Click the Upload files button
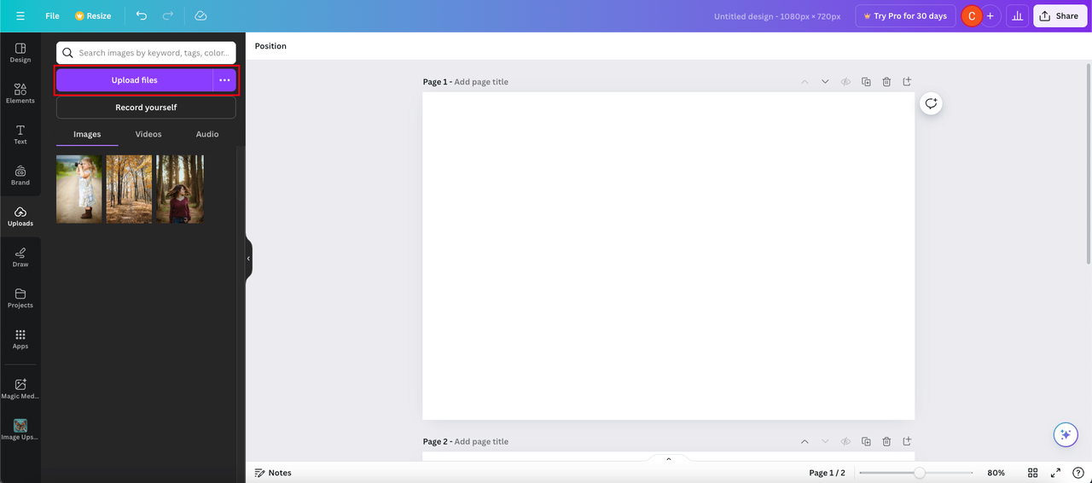Screen dimensions: 1092x483 (x=134, y=80)
